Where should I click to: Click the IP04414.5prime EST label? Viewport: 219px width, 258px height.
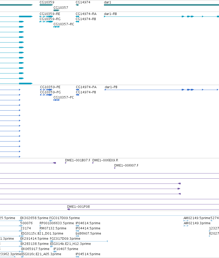pyautogui.click(x=88, y=228)
